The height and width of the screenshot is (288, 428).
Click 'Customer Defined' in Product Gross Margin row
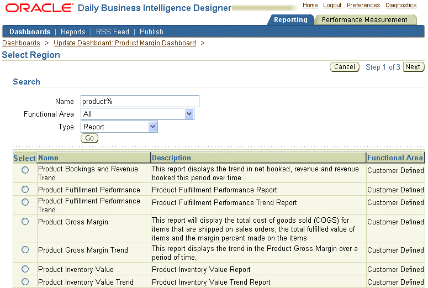click(x=395, y=222)
